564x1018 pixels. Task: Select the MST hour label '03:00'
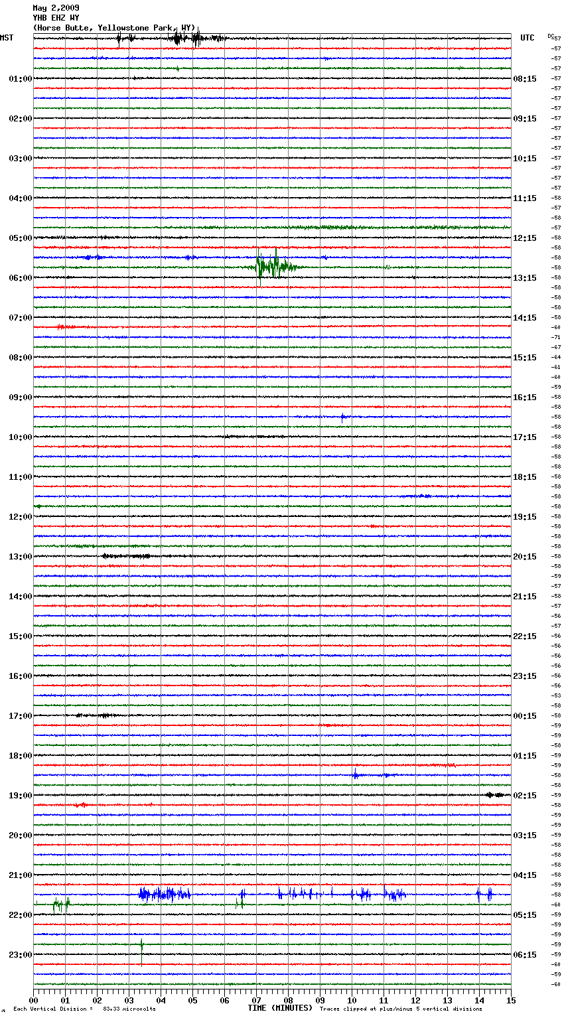21,158
